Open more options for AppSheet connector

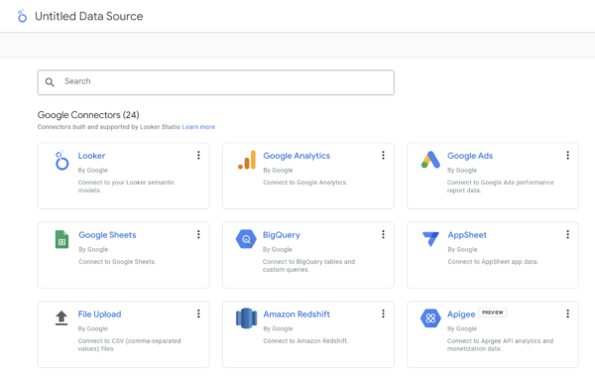point(567,234)
